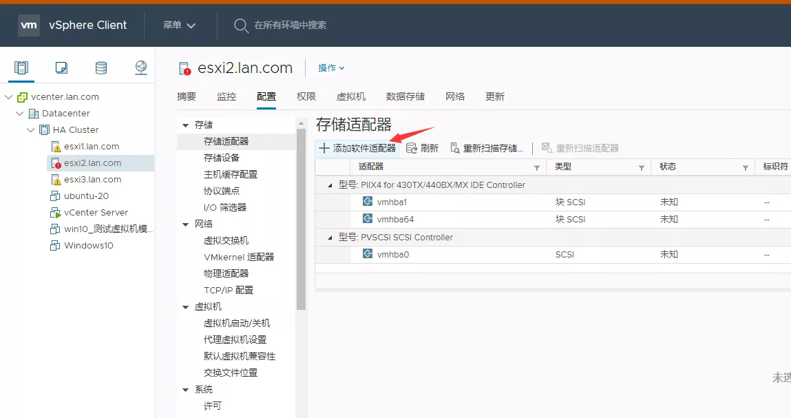Click filter icon in Adapter column header
Viewport: 791px width, 418px height.
[537, 167]
